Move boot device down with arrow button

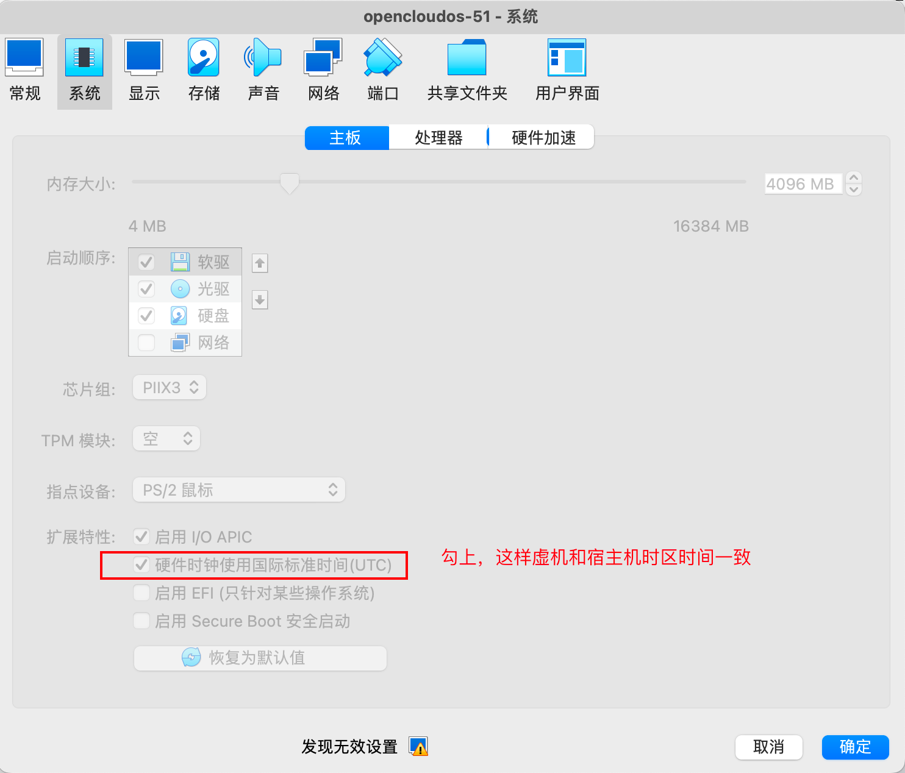[x=260, y=299]
